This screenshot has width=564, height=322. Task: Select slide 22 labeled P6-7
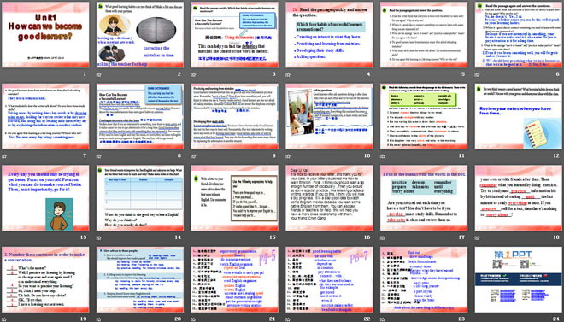[x=329, y=279]
